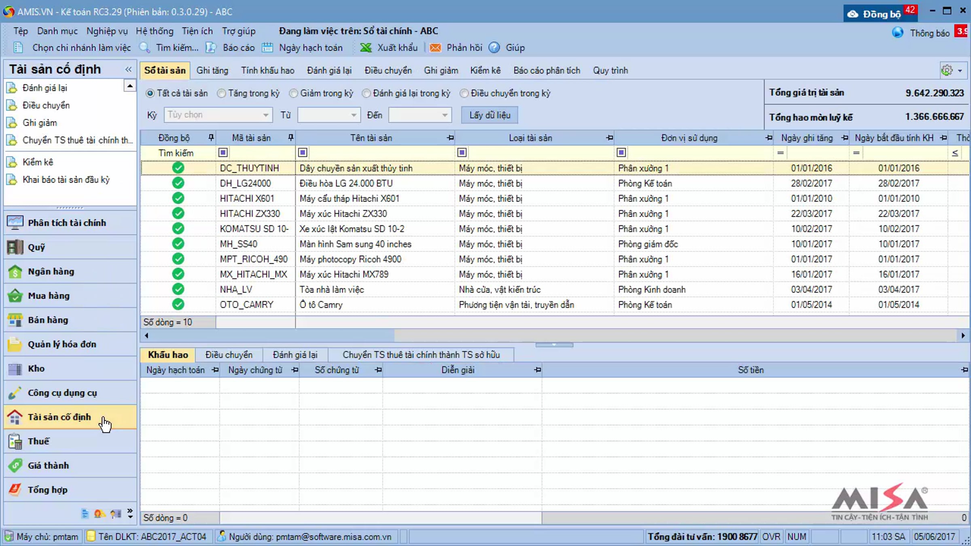Open the settings gear in the tab bar

click(947, 70)
